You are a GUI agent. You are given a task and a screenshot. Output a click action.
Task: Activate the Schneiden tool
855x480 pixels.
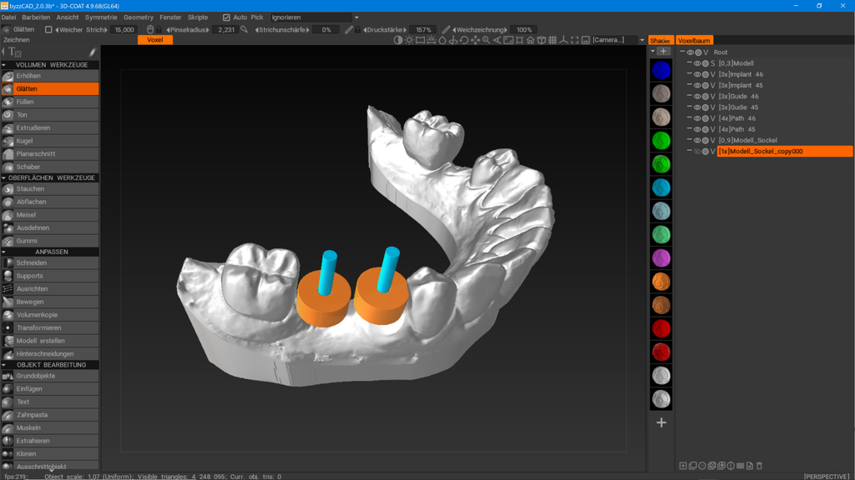50,262
